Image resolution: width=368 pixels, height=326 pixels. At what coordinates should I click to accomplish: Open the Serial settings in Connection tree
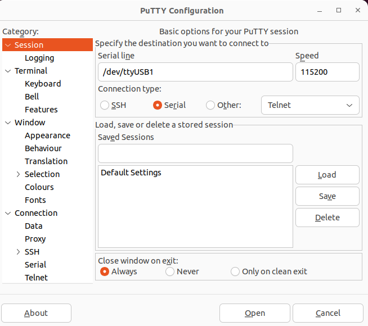click(35, 265)
